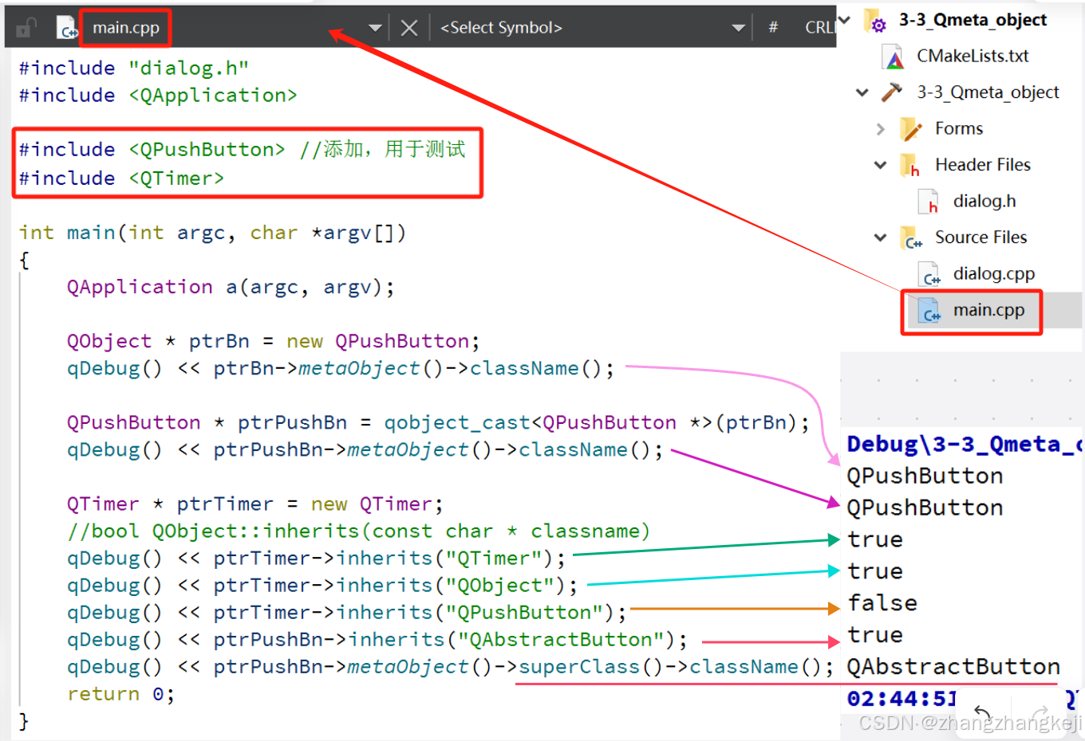This screenshot has width=1085, height=741.
Task: Click the #include <QApplication> line
Action: (158, 96)
